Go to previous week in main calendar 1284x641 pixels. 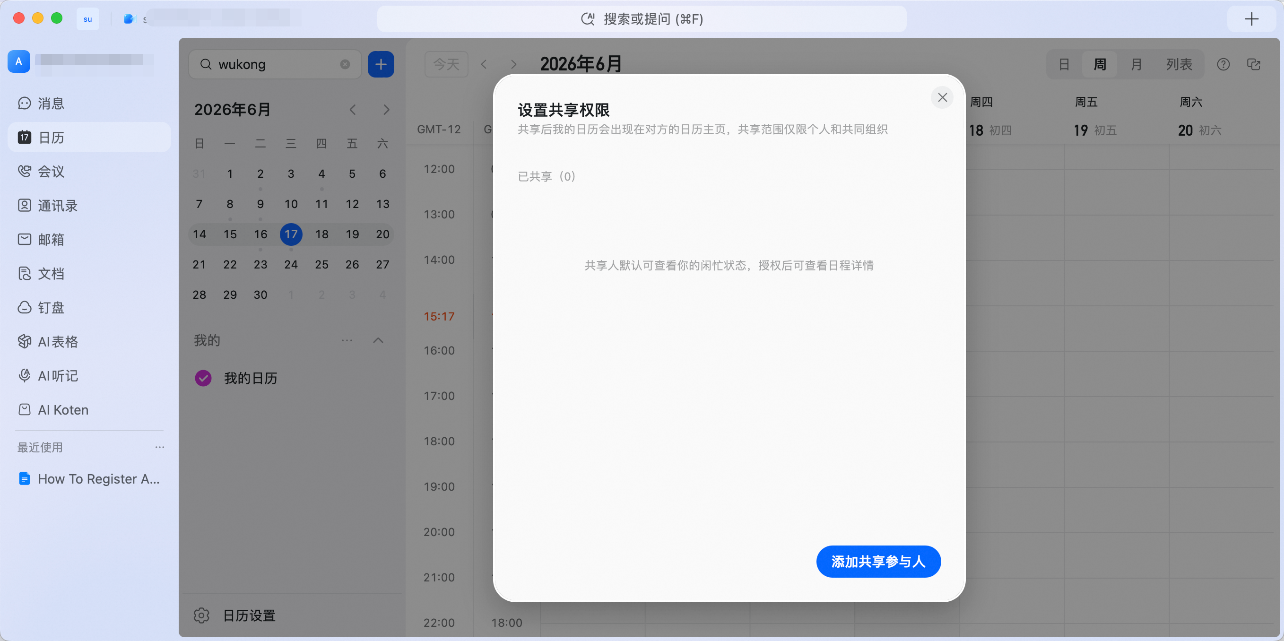pyautogui.click(x=484, y=64)
